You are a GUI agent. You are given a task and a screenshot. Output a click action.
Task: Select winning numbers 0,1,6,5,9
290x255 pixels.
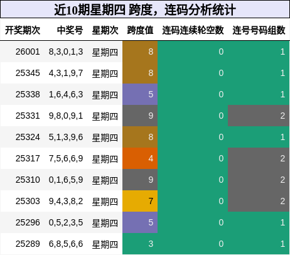[66, 180]
